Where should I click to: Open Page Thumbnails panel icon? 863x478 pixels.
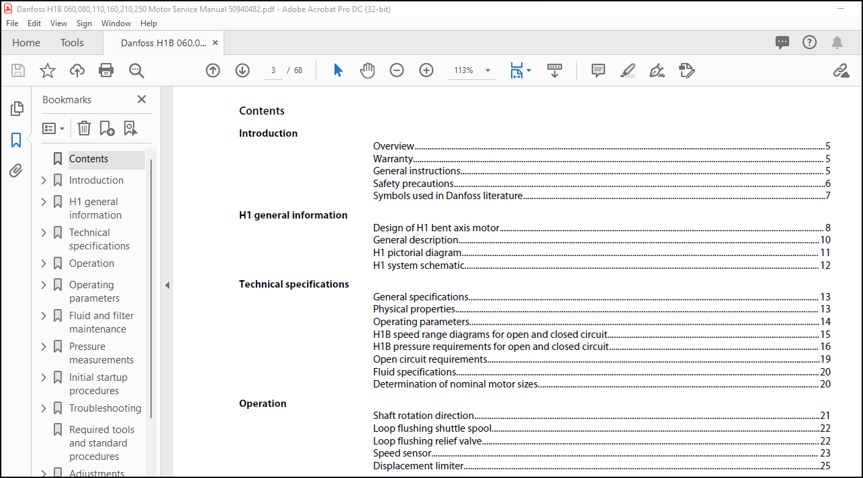17,109
